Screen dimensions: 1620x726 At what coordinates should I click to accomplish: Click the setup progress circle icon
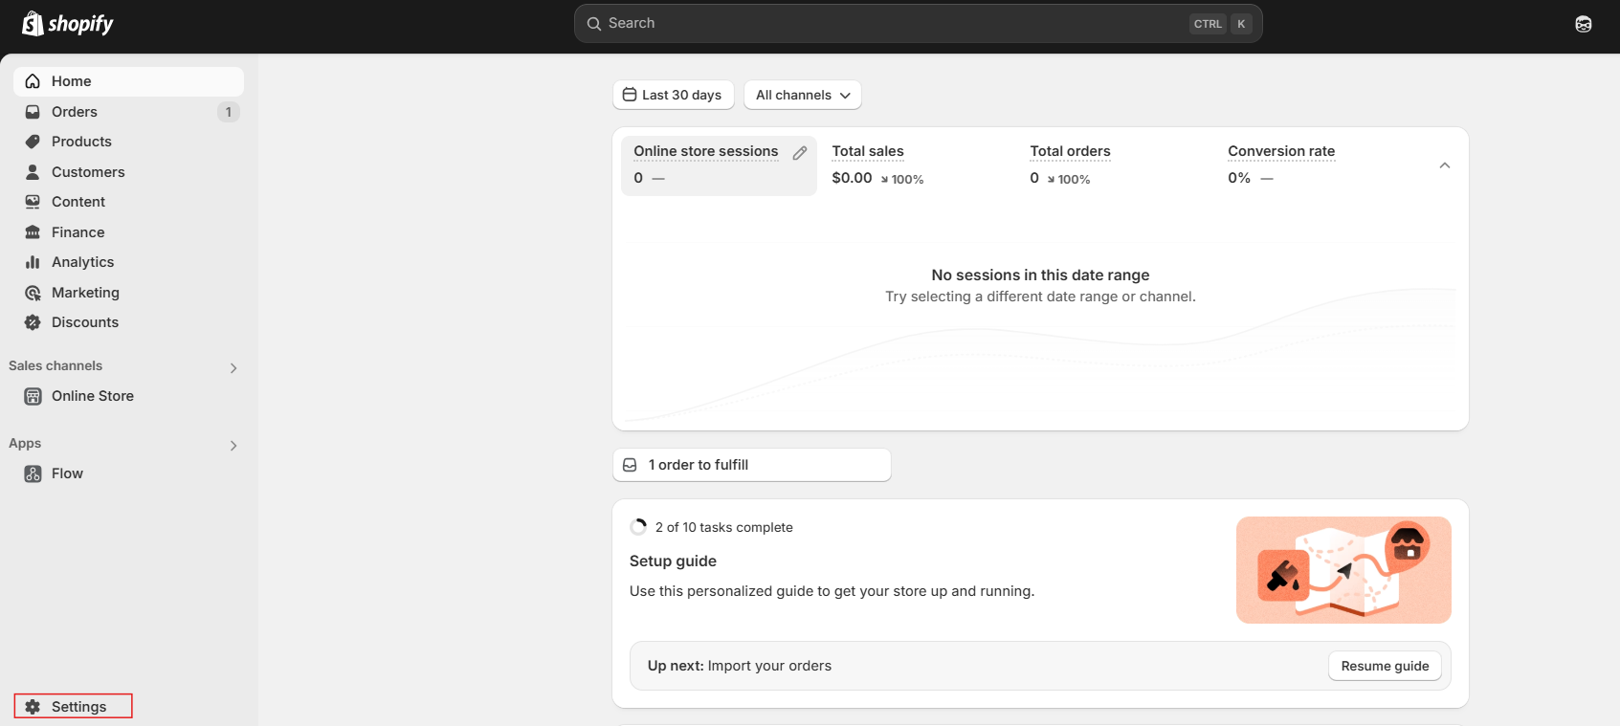638,527
